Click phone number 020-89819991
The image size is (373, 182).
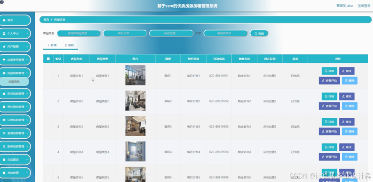click(219, 76)
